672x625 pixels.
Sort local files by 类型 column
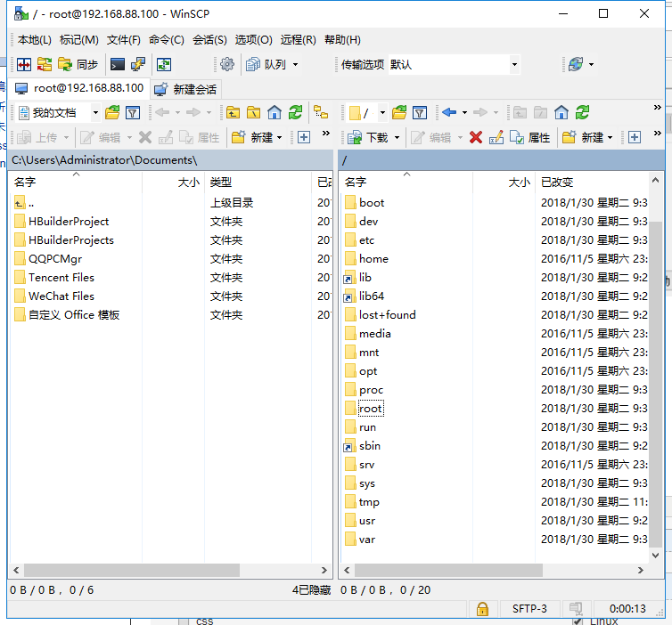coord(258,183)
